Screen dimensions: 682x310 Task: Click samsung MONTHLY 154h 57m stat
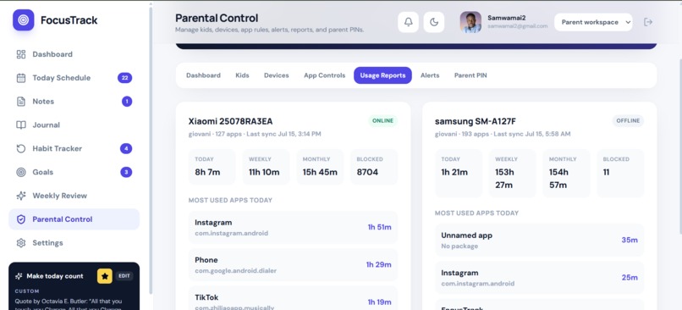pos(566,174)
